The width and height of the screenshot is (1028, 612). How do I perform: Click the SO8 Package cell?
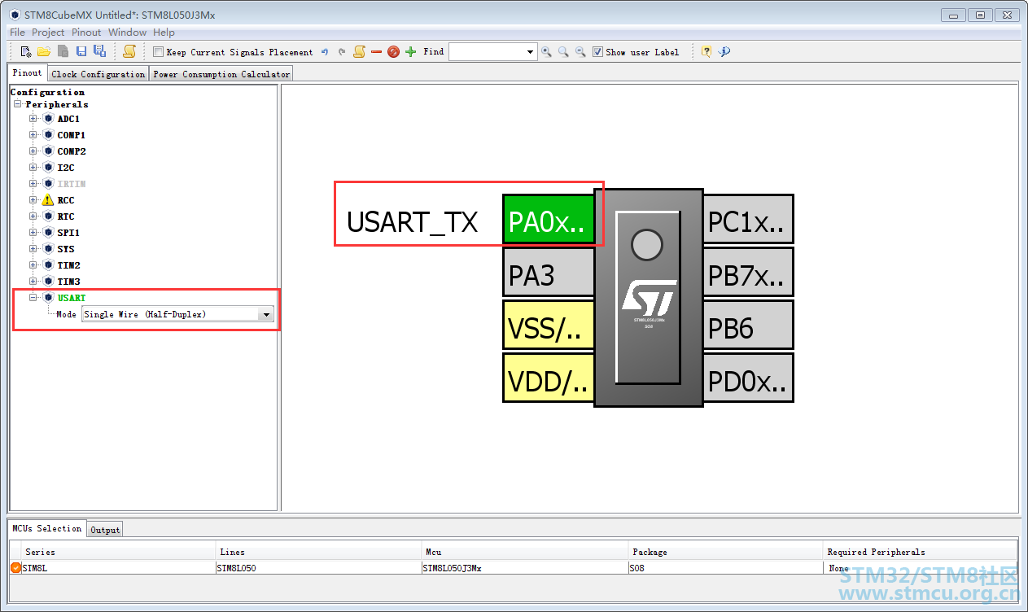click(x=725, y=567)
